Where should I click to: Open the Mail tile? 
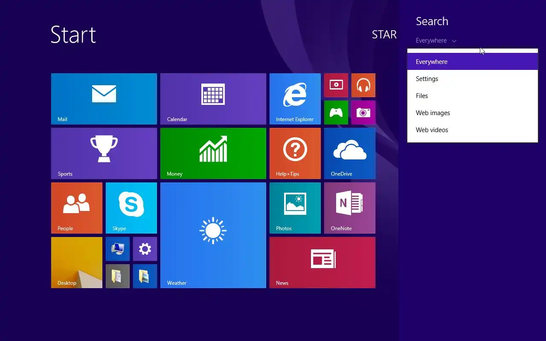[x=104, y=99]
